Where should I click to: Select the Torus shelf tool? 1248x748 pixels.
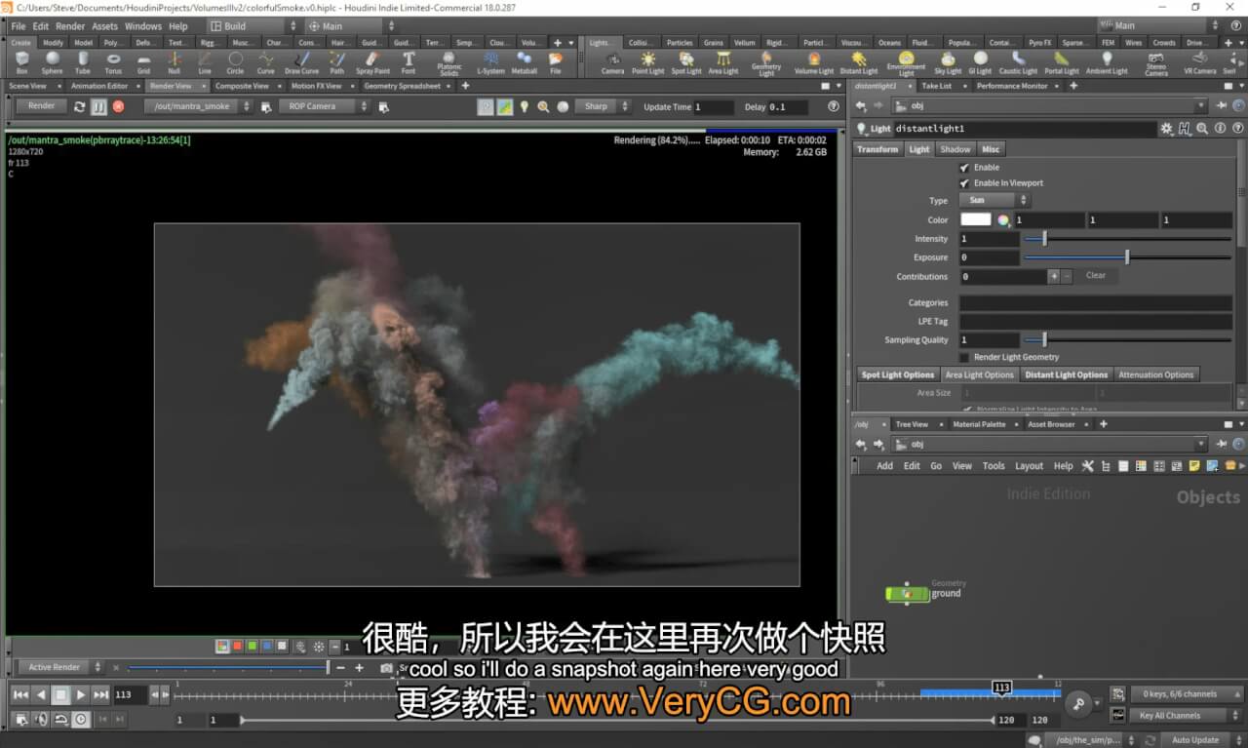point(113,62)
